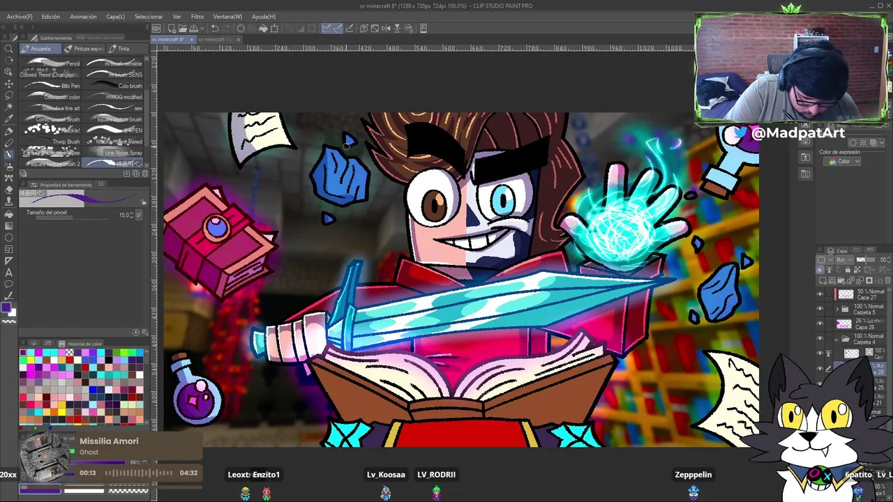Hide the Carpeta 5 folder
The image size is (893, 502).
coord(820,309)
